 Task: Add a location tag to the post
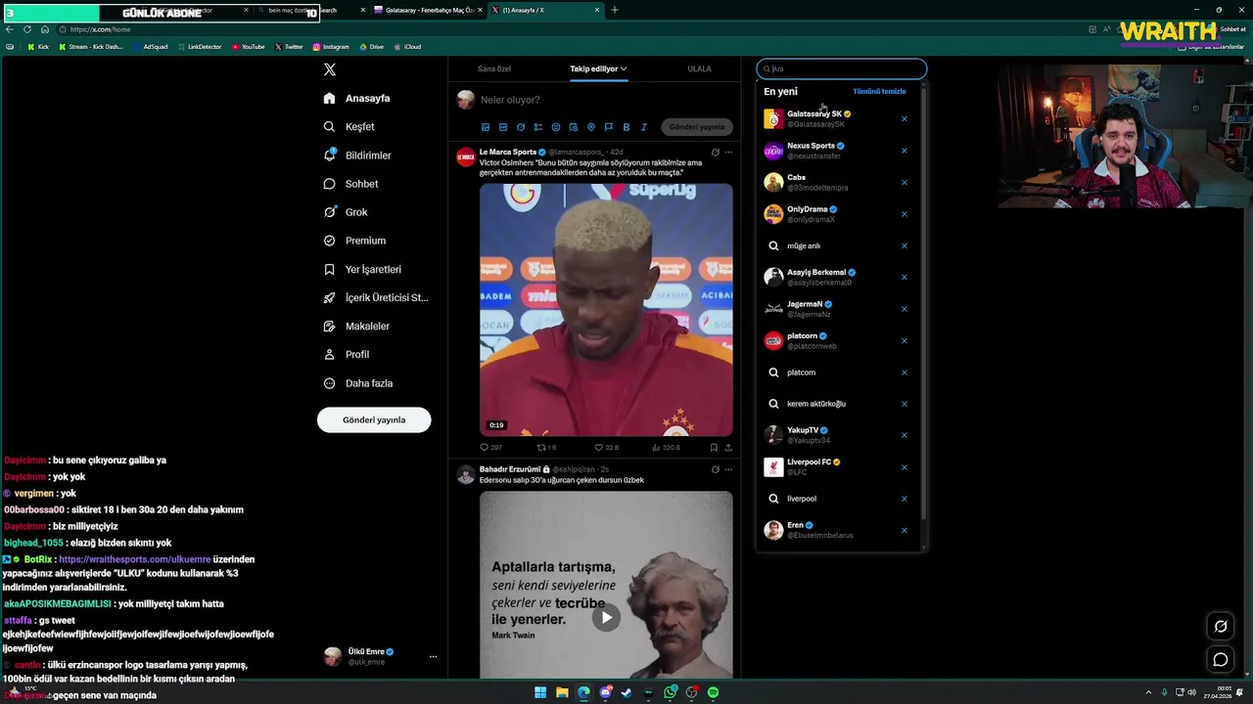click(x=591, y=127)
